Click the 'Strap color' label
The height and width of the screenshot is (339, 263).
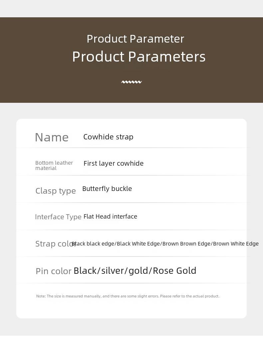(56, 244)
